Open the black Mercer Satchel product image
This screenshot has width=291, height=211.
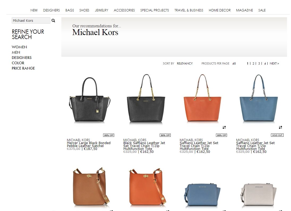click(90, 99)
